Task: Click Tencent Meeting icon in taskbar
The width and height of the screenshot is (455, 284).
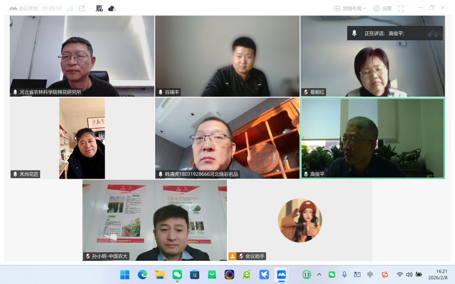Action: pos(282,274)
